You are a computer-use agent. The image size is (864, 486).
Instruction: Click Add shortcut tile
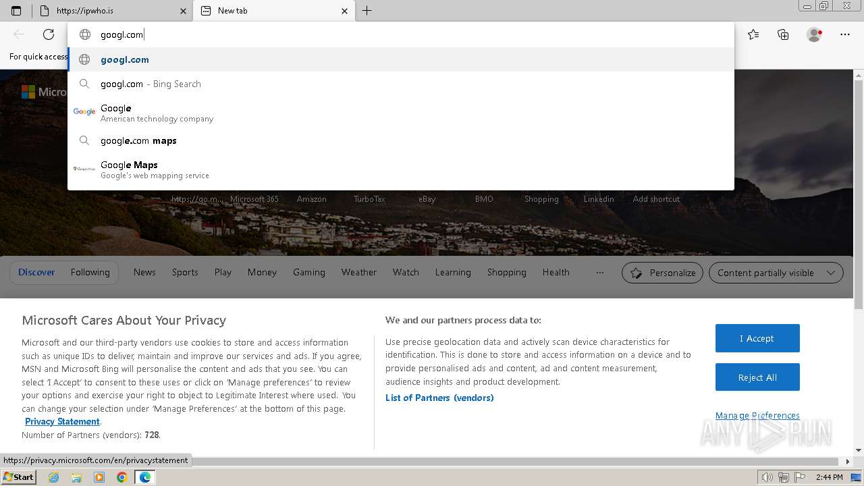[656, 199]
